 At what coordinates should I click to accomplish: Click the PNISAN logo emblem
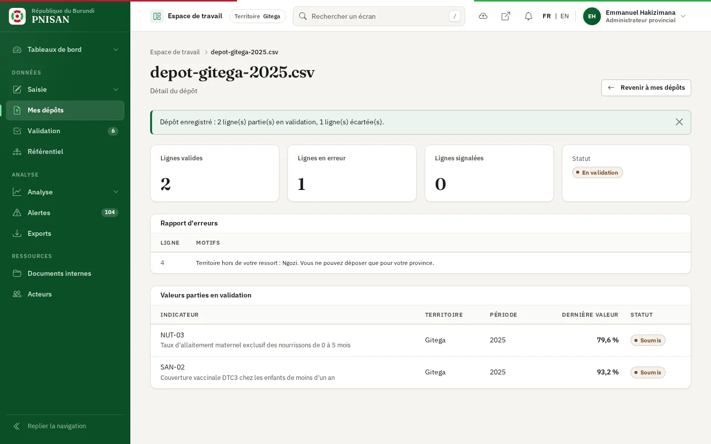pyautogui.click(x=17, y=16)
